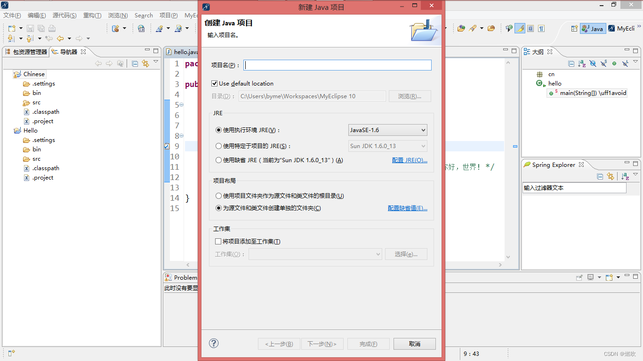Click the Open Task folder toolbar icon

tap(491, 28)
